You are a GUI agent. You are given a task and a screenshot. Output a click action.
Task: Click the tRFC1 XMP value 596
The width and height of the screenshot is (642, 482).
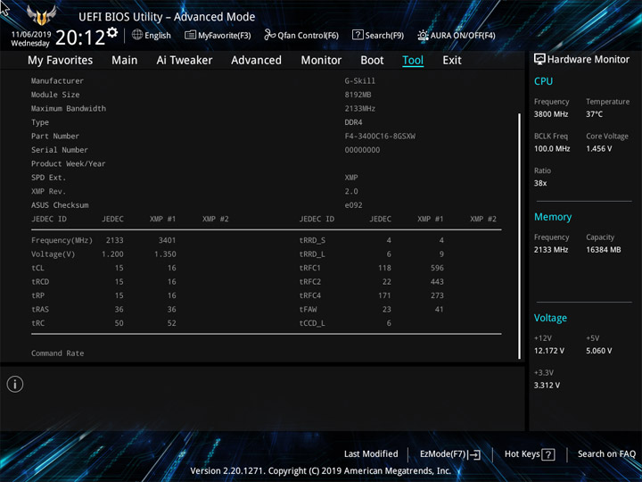(437, 268)
